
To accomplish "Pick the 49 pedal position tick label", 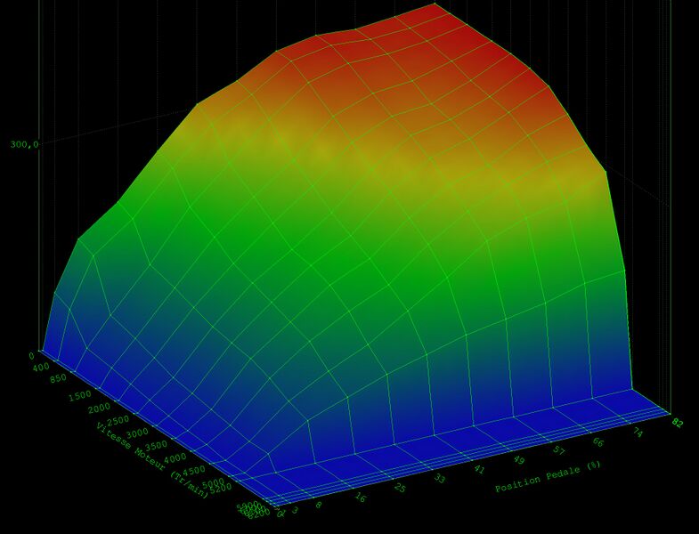I will pos(516,458).
